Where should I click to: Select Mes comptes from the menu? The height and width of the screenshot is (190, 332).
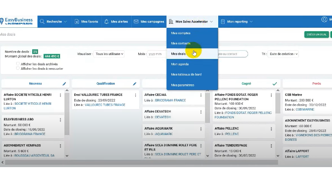tap(192, 33)
